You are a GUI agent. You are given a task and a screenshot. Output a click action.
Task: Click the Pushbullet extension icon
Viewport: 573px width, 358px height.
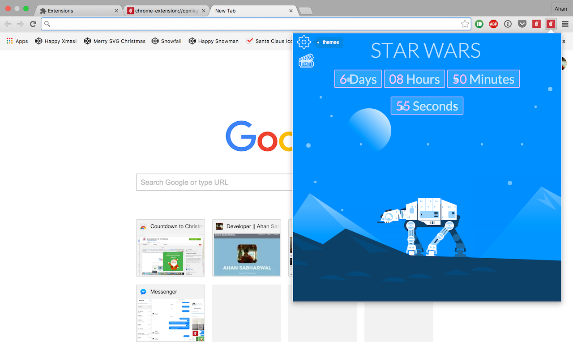click(479, 24)
